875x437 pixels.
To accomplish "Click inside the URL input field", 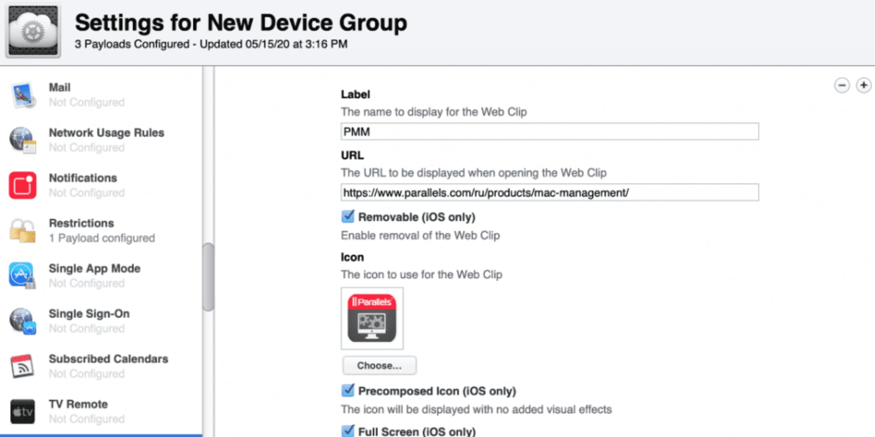I will (549, 193).
